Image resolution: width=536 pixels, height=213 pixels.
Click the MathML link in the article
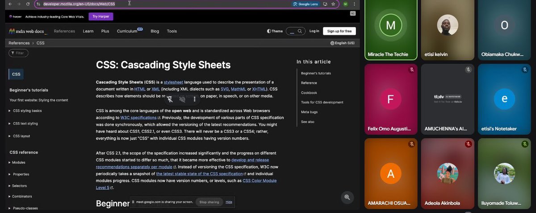tap(238, 89)
